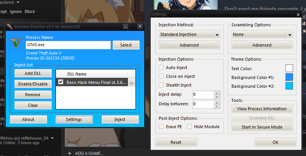Click the Remove button
Image resolution: width=306 pixels, height=156 pixels.
(33, 95)
